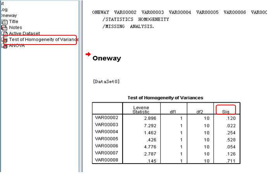Click the Test of Homogeneity table icon
The image size is (274, 174).
click(x=5, y=40)
